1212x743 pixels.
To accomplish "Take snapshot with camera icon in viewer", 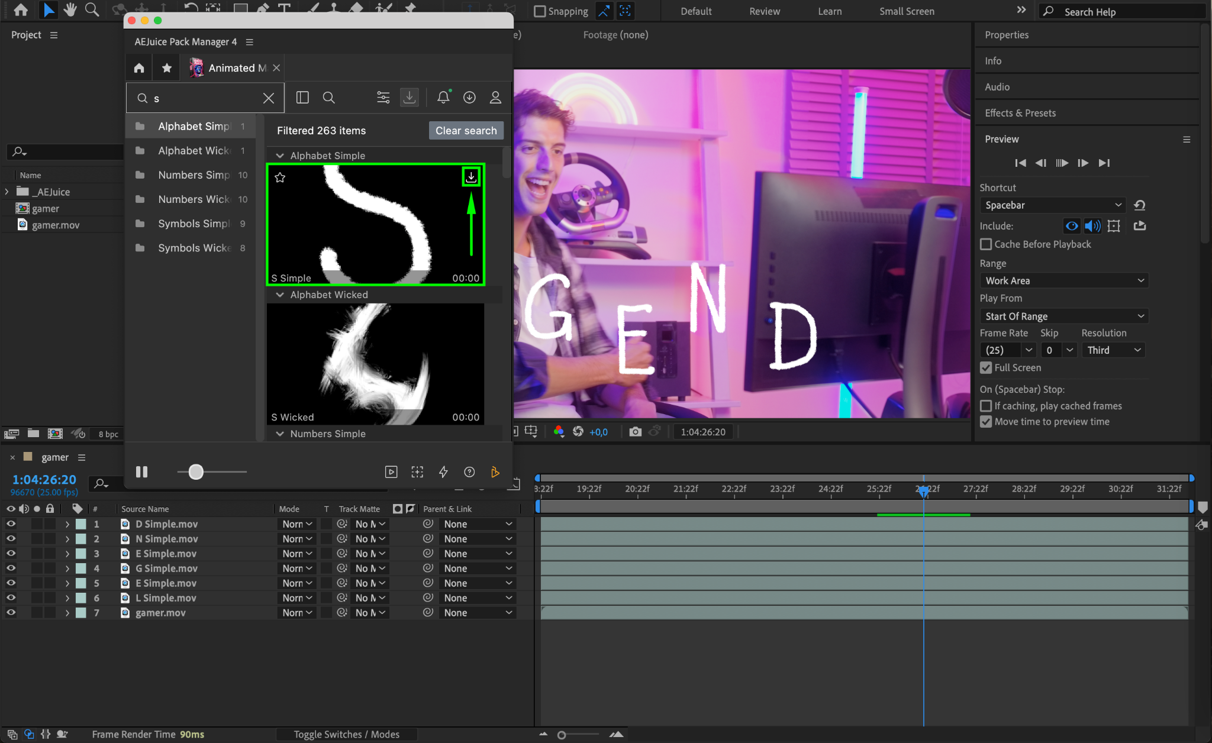I will coord(635,432).
